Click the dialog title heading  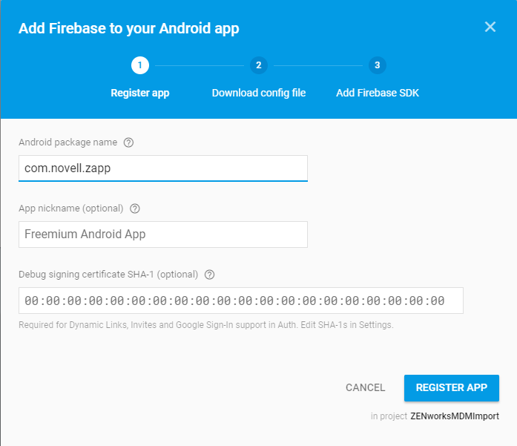128,29
